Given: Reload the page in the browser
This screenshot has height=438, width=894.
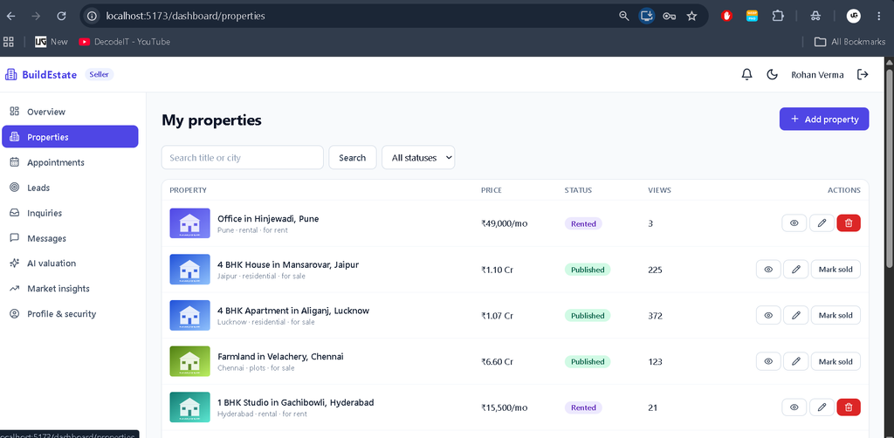Looking at the screenshot, I should [x=62, y=16].
